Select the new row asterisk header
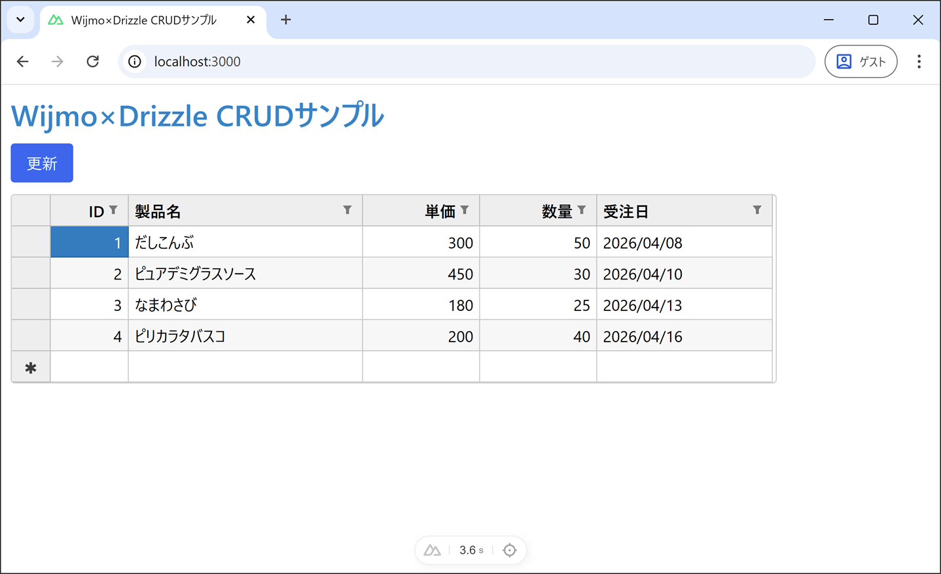The width and height of the screenshot is (941, 574). [31, 368]
